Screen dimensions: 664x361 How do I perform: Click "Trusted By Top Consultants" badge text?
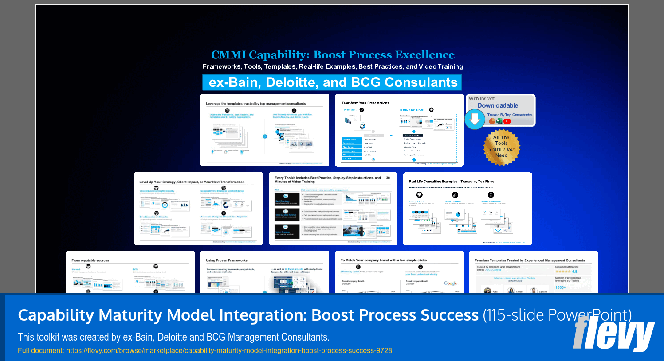[510, 115]
